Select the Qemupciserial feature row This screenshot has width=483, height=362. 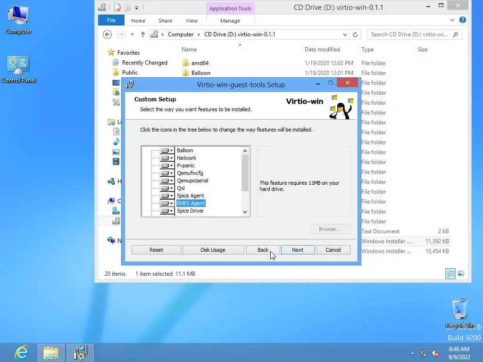click(x=192, y=181)
